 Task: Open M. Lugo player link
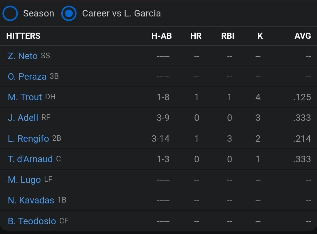point(24,180)
